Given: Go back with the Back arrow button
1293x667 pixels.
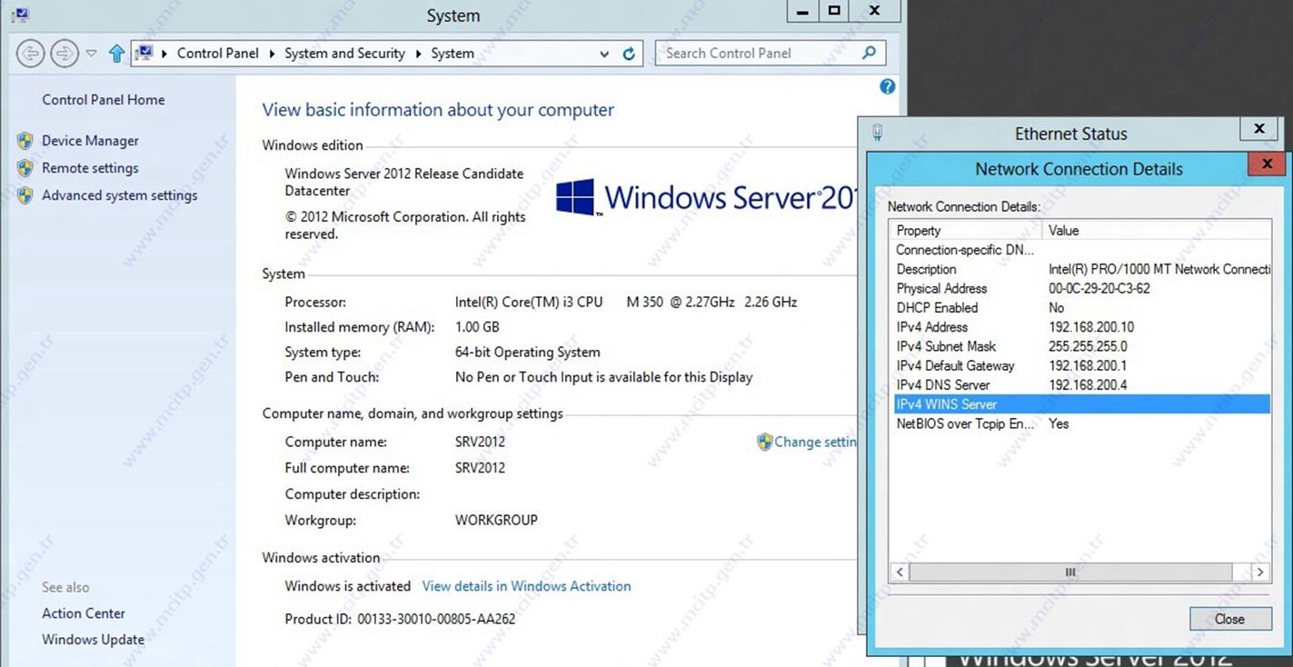Looking at the screenshot, I should 29,54.
